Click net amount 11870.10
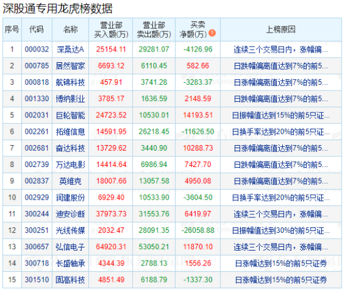The height and width of the screenshot is (292, 345). [198, 247]
